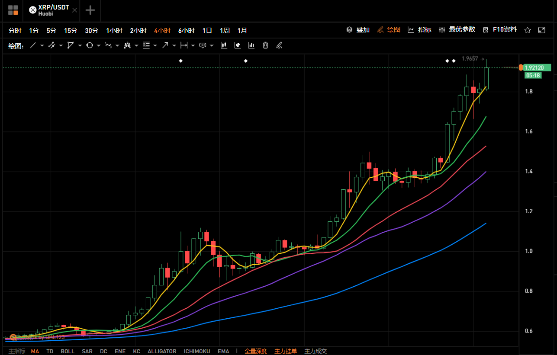Click the star to favorite XRP/USDT
The height and width of the screenshot is (355, 557).
(x=527, y=30)
